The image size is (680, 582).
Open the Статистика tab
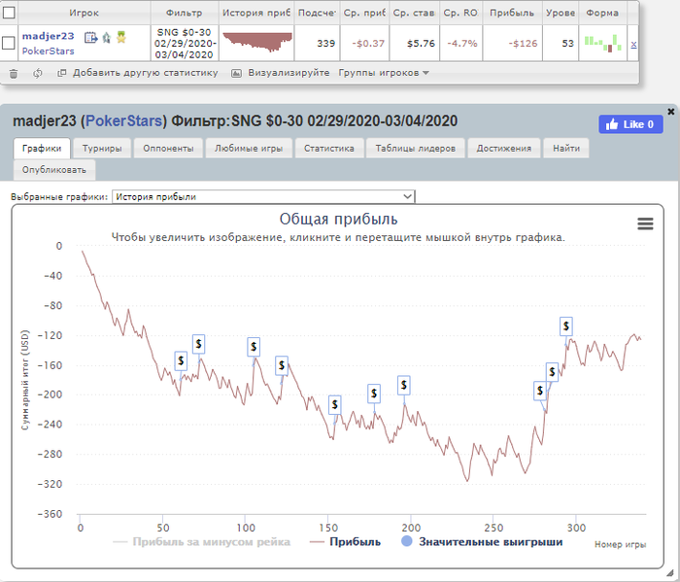pyautogui.click(x=329, y=149)
